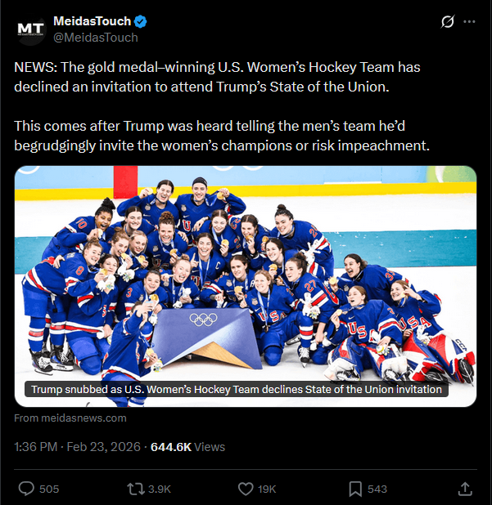Open the MeidasTouch display name link
Viewport: 492px width, 505px height.
92,21
